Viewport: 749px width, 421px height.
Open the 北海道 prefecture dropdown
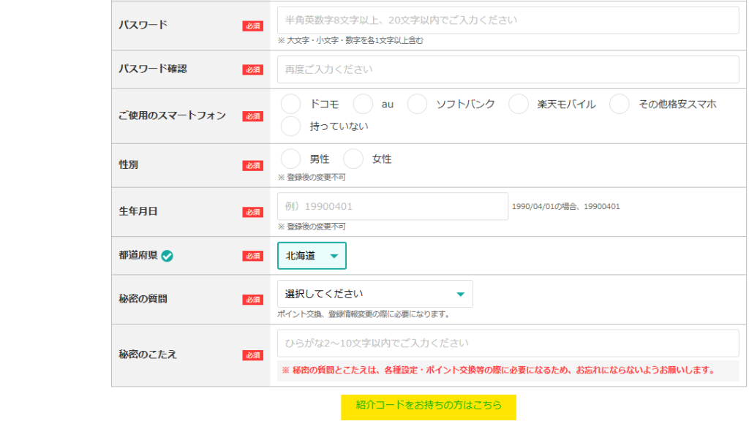coord(312,256)
